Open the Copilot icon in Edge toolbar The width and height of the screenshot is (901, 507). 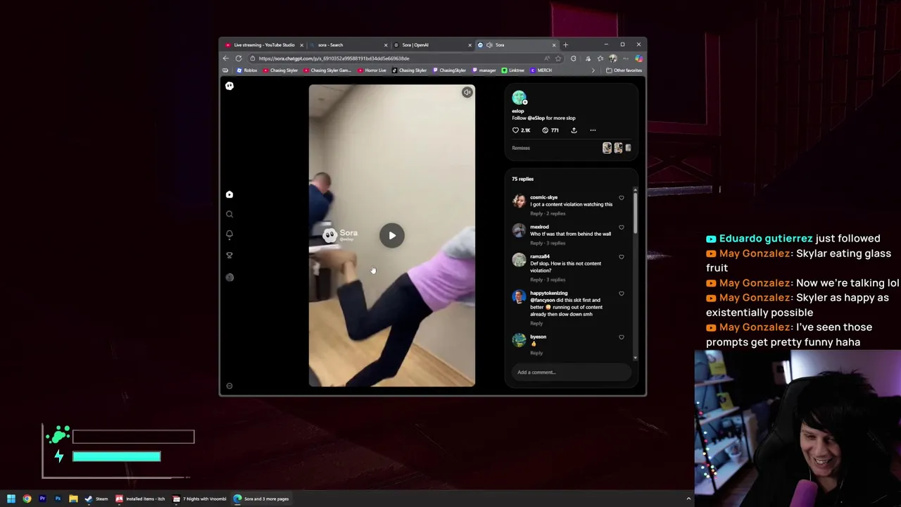(638, 58)
